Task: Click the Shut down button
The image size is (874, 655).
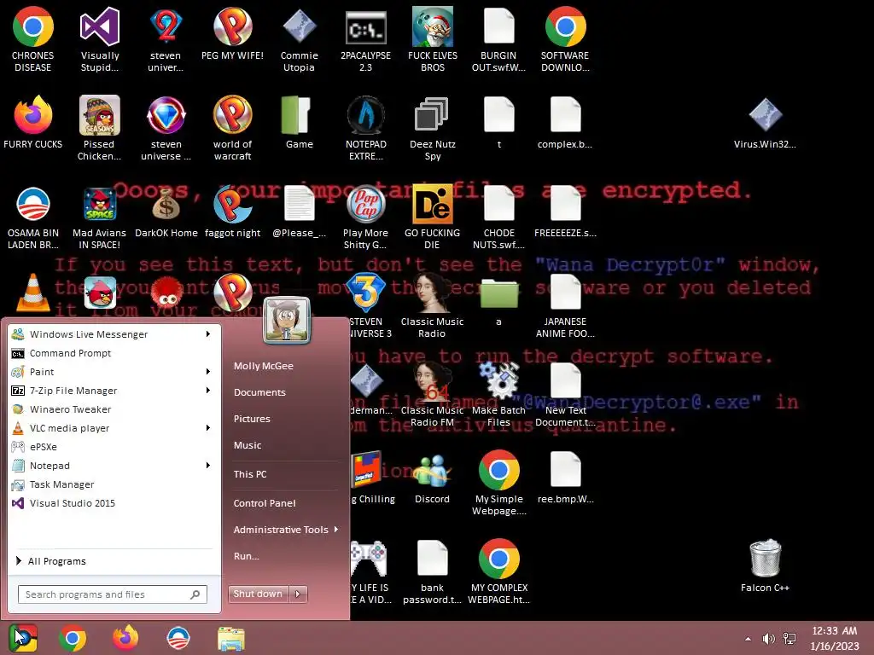Action: click(x=258, y=594)
